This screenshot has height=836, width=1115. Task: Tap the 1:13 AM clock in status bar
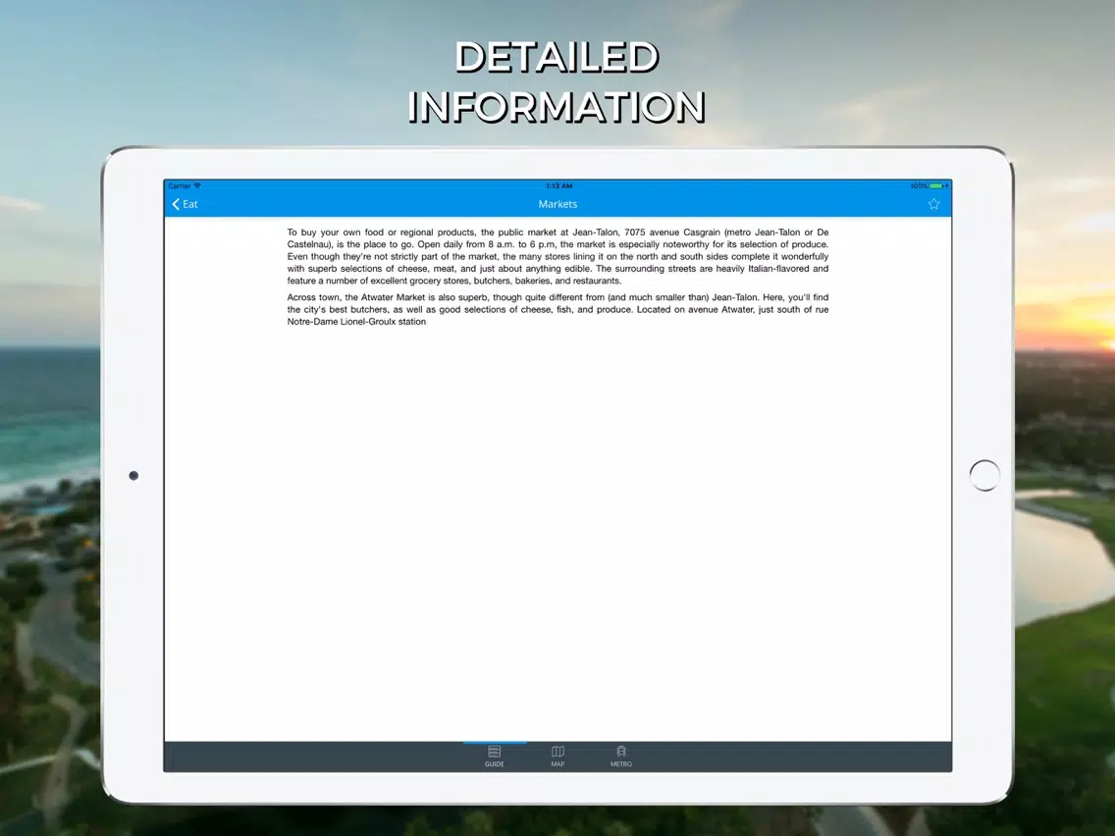click(x=558, y=186)
